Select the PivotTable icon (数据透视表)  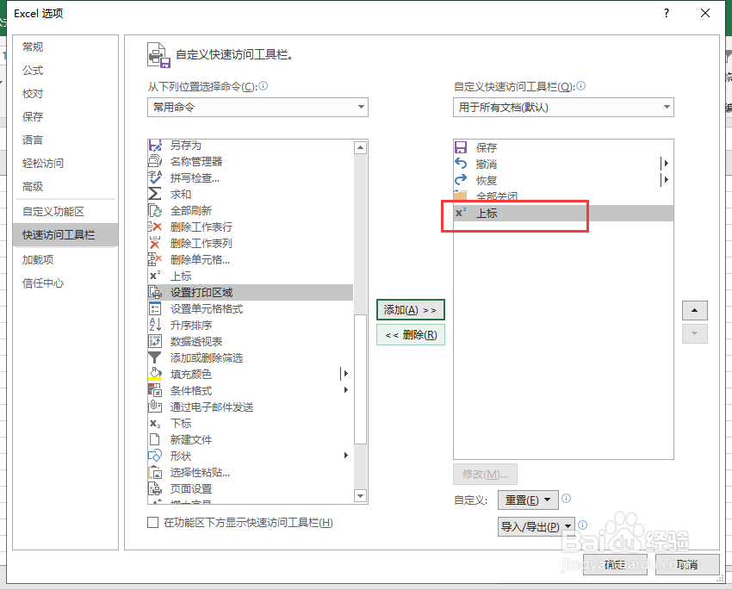pos(155,341)
